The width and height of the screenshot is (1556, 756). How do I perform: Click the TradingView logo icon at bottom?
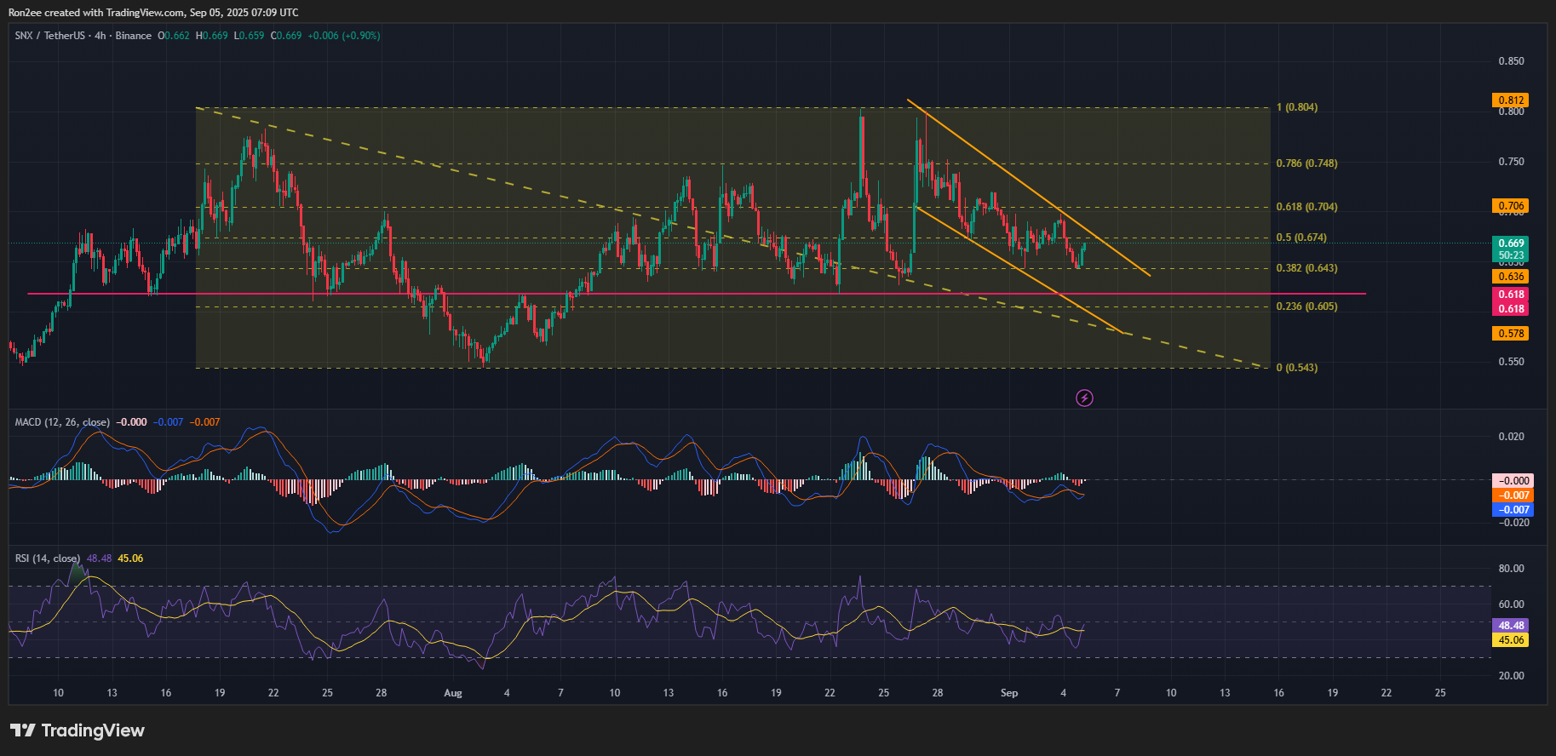(23, 730)
